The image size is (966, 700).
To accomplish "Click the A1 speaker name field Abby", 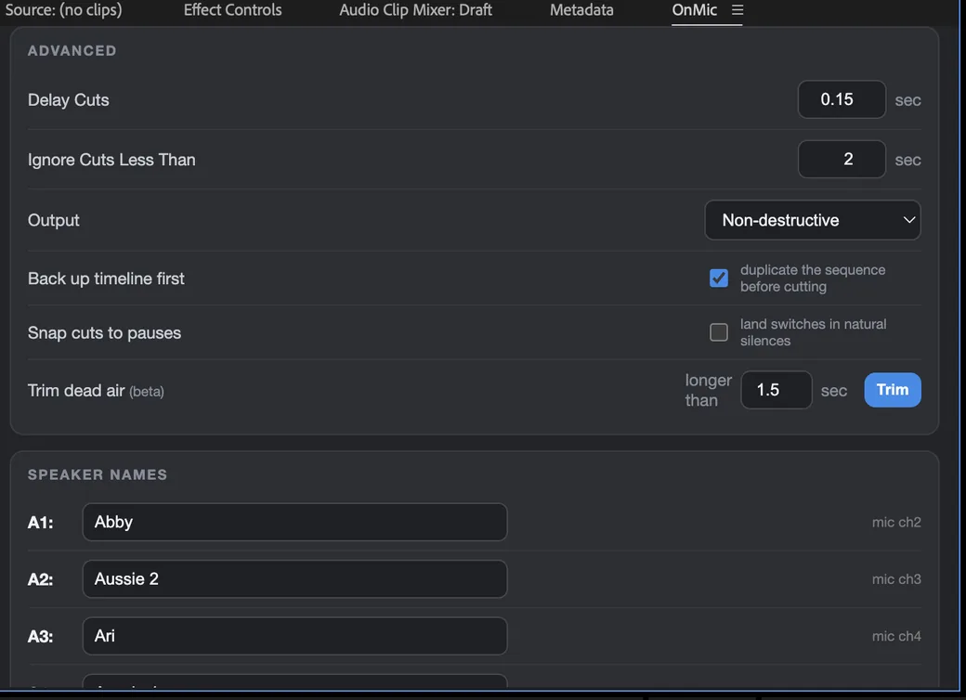I will (x=294, y=522).
